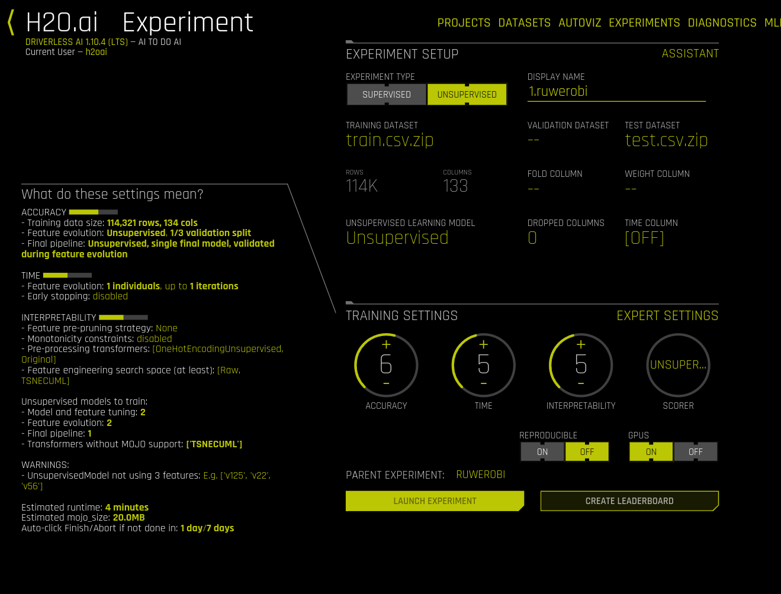This screenshot has height=594, width=781.
Task: Decrease accuracy with the minus sign
Action: [386, 384]
